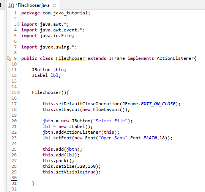Click the 'jbtn' field declaration on line 11
This screenshot has height=192, width=205.
click(x=58, y=70)
